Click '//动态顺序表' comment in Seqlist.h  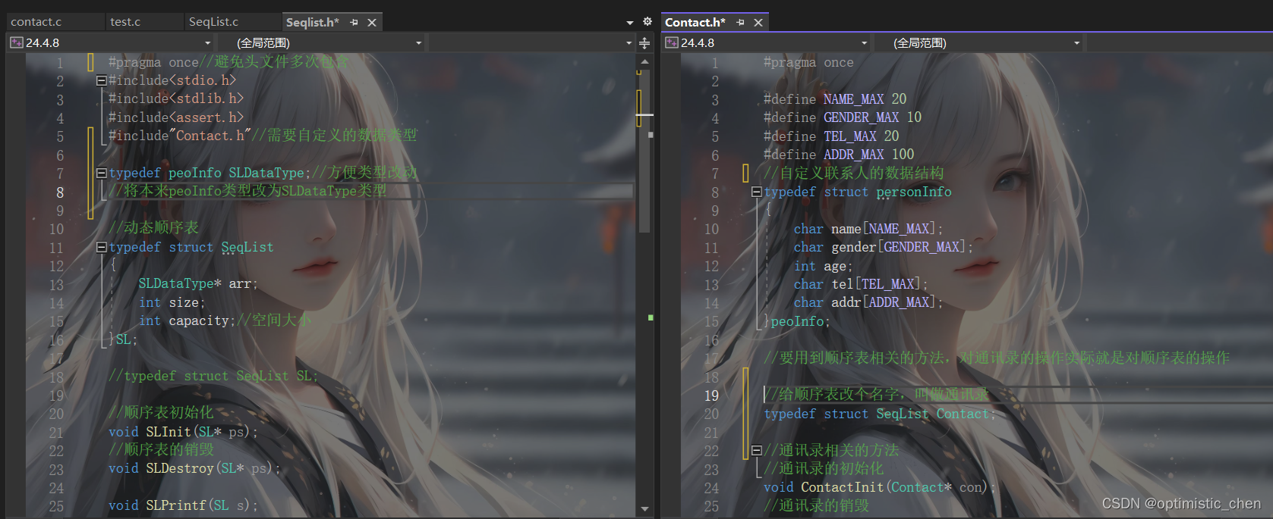153,228
